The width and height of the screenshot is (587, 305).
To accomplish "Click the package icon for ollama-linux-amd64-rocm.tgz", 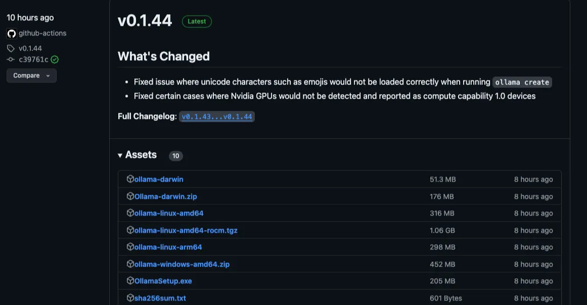I will [130, 230].
